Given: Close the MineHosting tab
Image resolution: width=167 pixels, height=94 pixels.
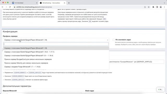Looking at the screenshot, I should [x=64, y=3].
